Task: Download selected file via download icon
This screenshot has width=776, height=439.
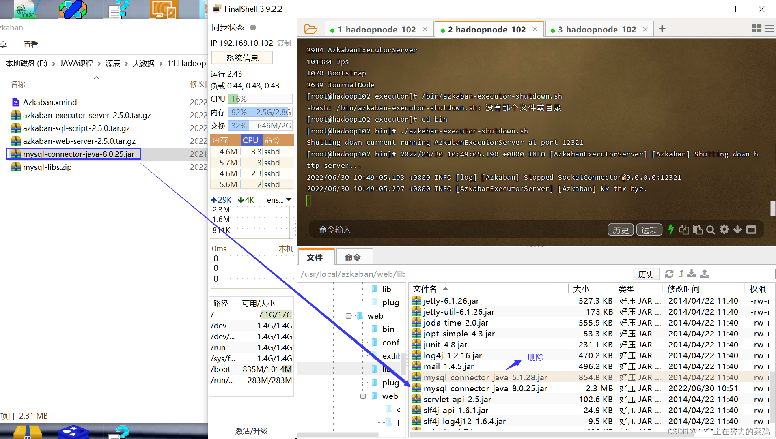Action: (692, 274)
